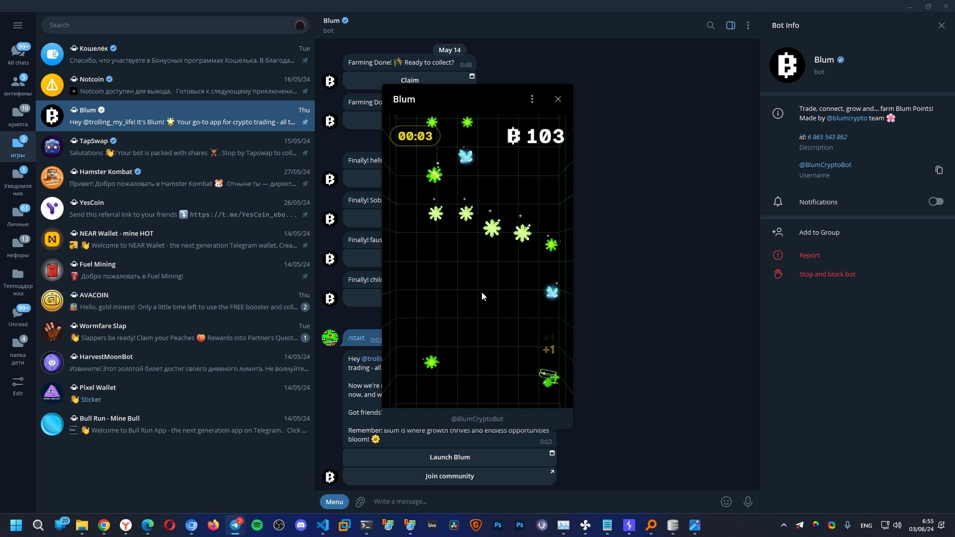Tap the blue ice crystal near timer
Screen dimensions: 955x537
pos(466,156)
